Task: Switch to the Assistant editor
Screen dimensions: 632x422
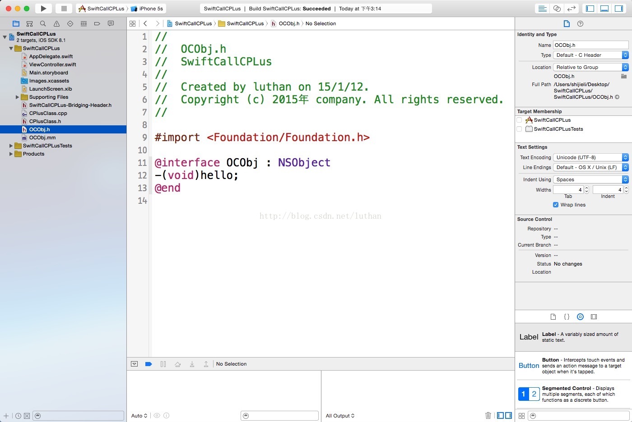Action: (x=557, y=9)
